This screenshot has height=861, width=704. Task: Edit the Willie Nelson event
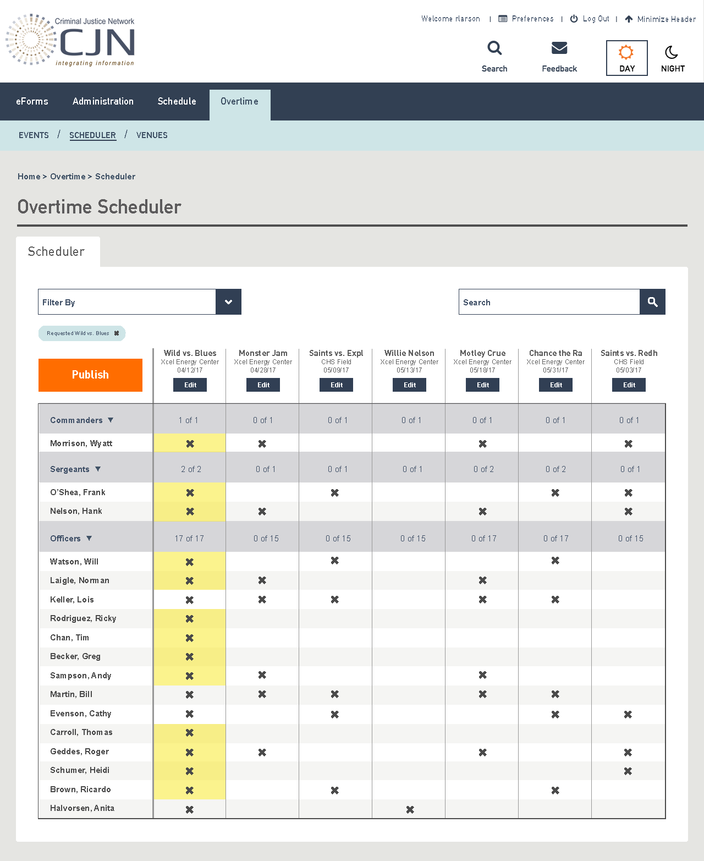(x=409, y=385)
